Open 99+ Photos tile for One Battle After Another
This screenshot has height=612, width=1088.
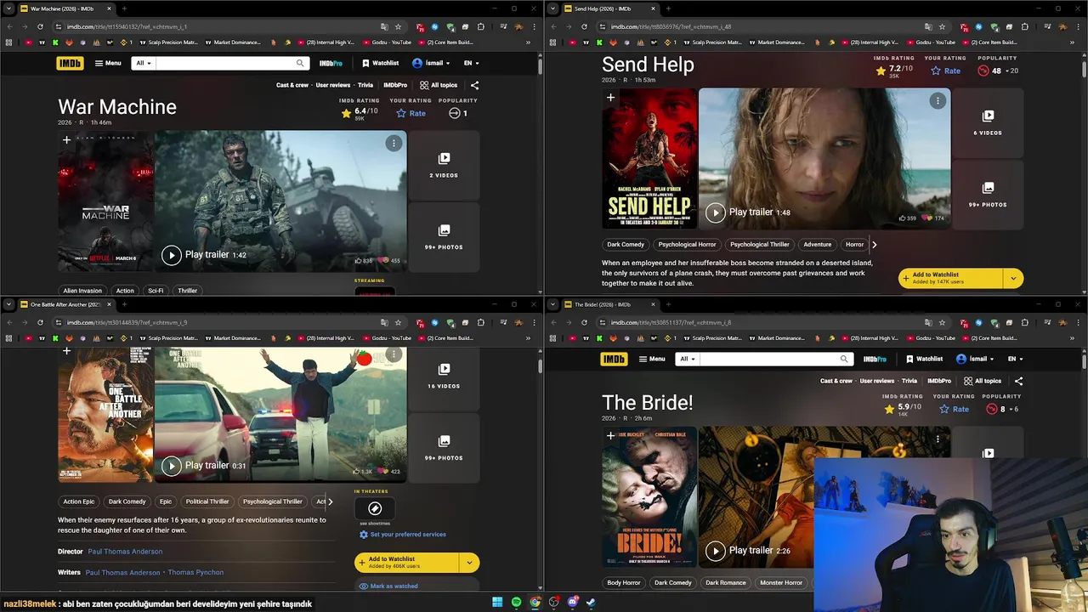point(444,448)
